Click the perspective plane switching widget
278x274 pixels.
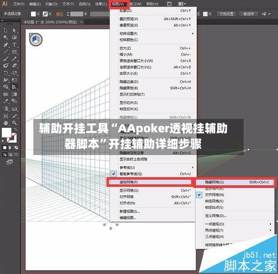(x=36, y=39)
